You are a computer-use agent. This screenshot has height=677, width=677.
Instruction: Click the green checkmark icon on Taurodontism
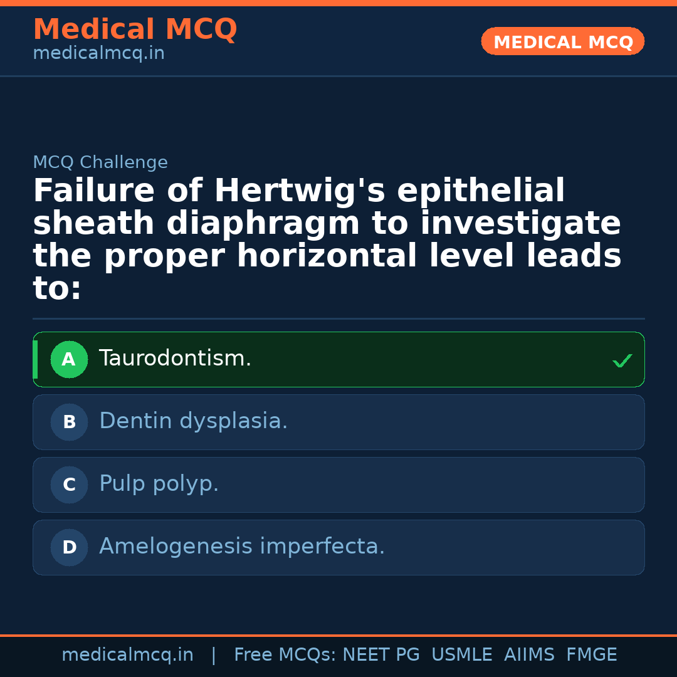coord(622,360)
